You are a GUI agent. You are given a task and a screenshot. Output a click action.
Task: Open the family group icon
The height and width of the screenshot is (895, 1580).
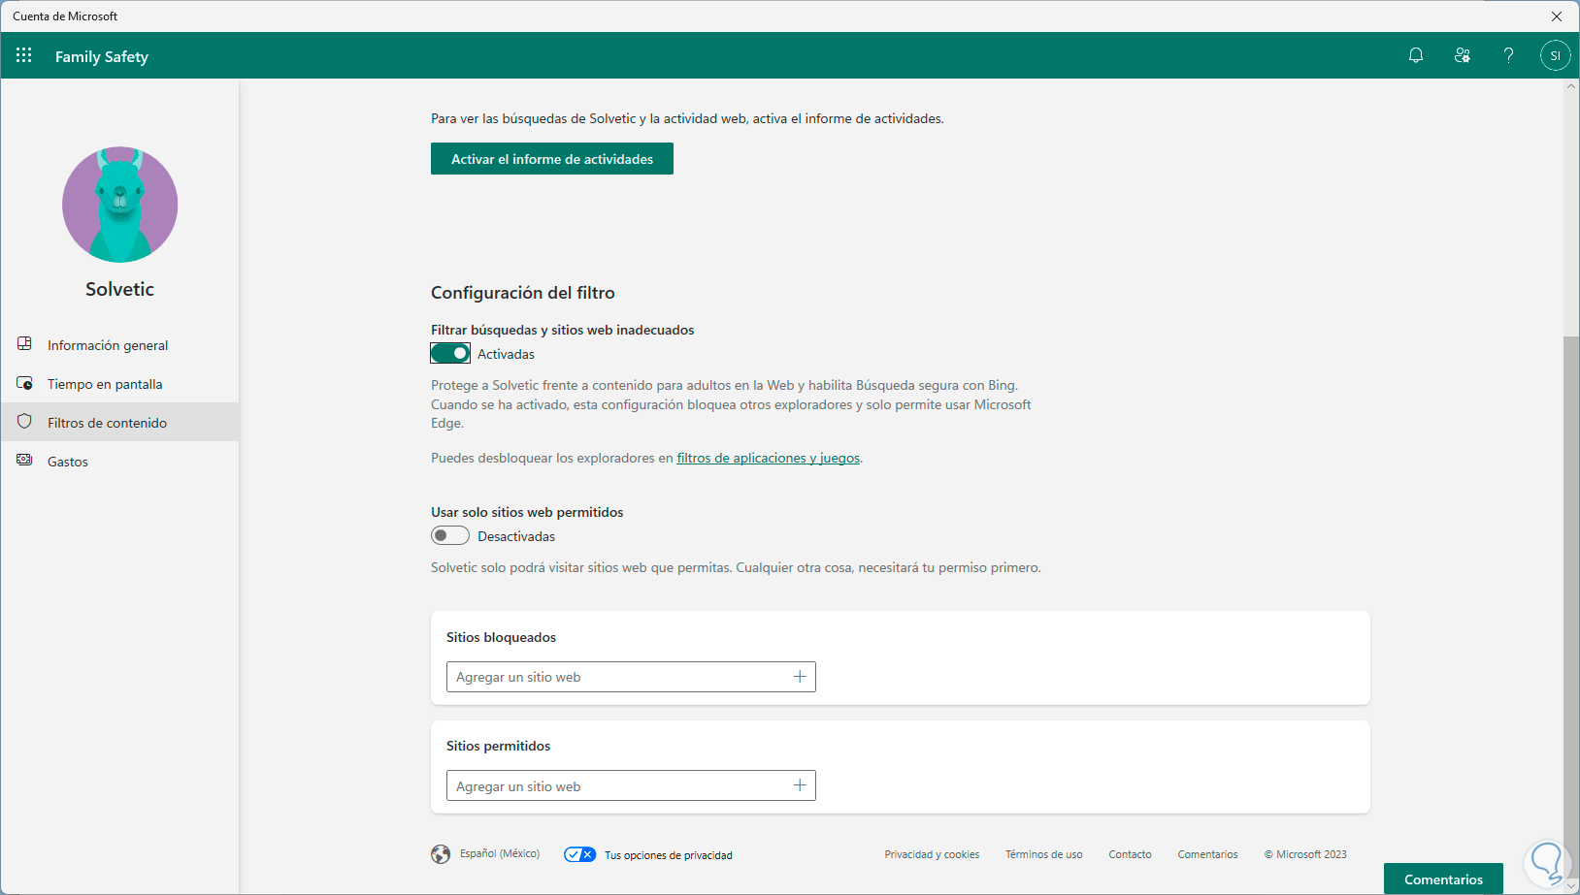(x=1463, y=55)
